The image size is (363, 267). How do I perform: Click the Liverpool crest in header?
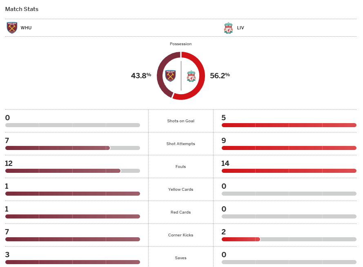(x=228, y=28)
